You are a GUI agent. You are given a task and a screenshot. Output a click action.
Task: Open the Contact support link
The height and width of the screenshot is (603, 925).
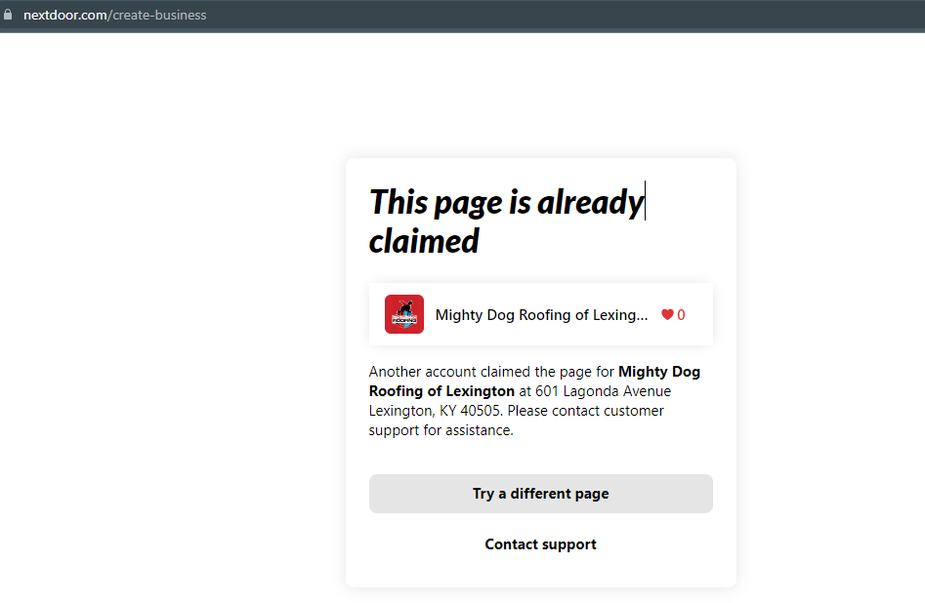pyautogui.click(x=540, y=544)
